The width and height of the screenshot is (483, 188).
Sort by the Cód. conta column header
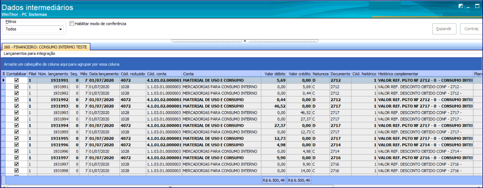(164, 74)
